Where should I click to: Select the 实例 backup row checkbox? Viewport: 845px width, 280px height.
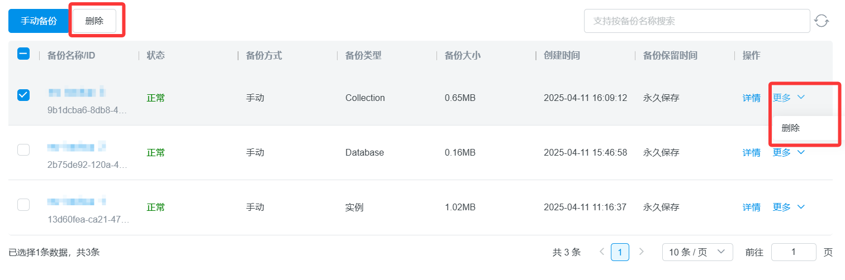pos(23,204)
